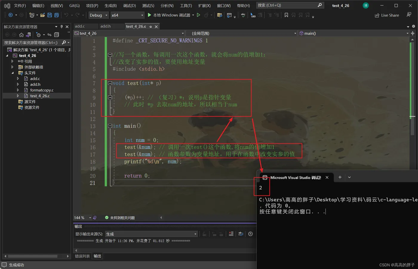
Task: Start without debugging using hollow play icon
Action: [x=198, y=15]
